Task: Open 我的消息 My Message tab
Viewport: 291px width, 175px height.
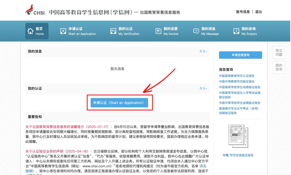Action: point(206,31)
